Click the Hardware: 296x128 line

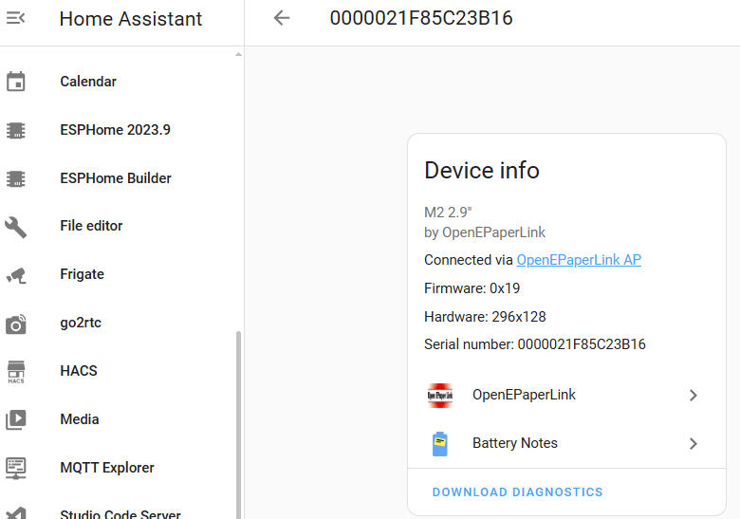(485, 317)
